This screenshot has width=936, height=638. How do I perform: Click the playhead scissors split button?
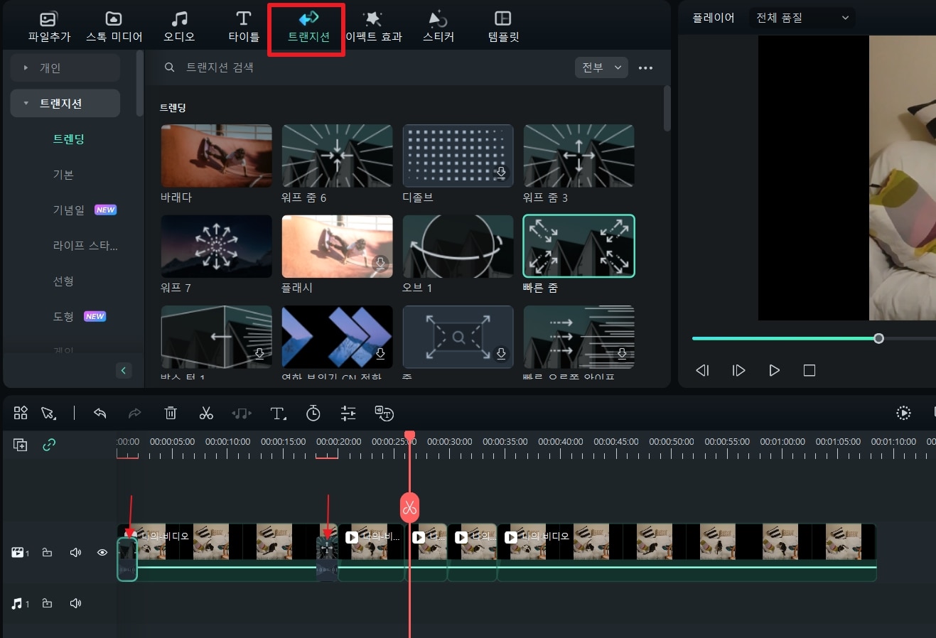click(409, 507)
